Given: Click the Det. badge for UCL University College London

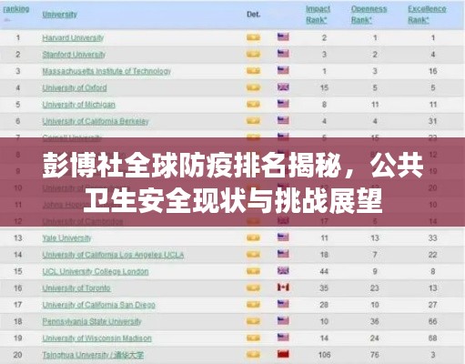Looking at the screenshot, I should point(253,271).
